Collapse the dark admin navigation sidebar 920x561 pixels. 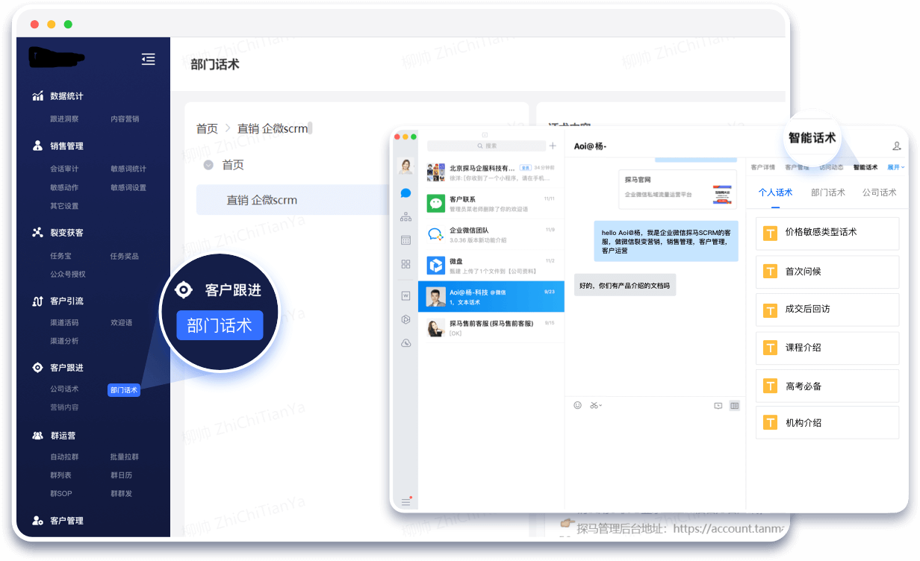pyautogui.click(x=148, y=58)
